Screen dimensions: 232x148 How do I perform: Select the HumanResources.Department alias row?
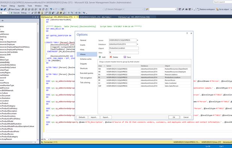(x=144, y=69)
